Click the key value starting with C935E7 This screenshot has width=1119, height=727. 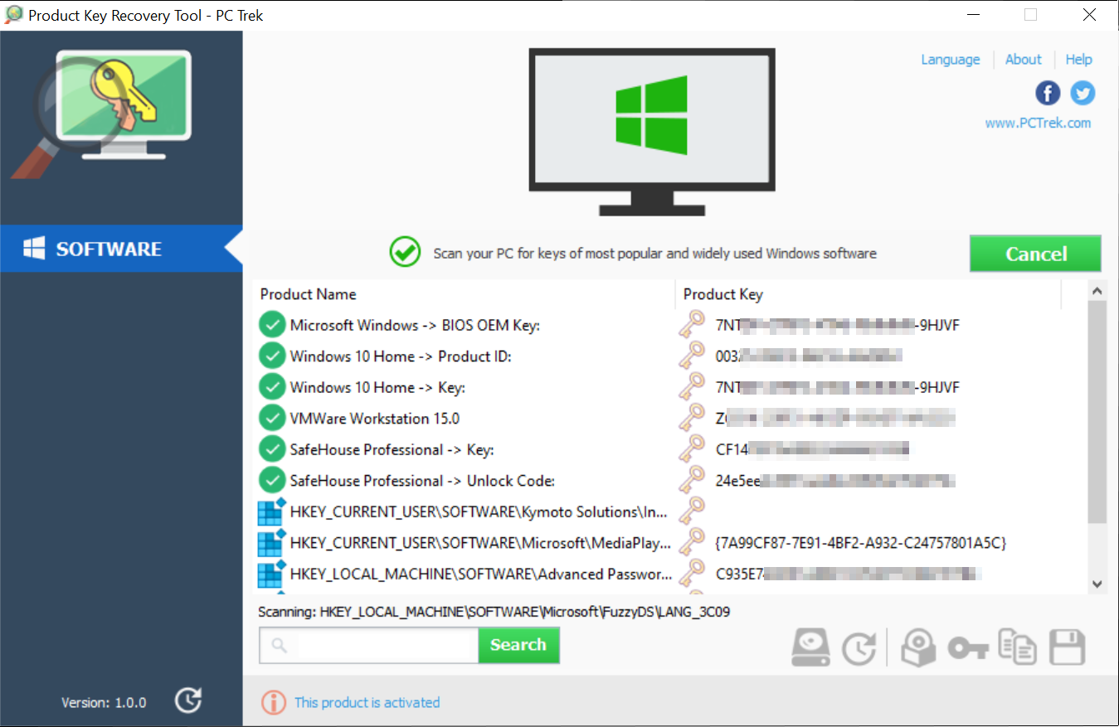pyautogui.click(x=848, y=574)
